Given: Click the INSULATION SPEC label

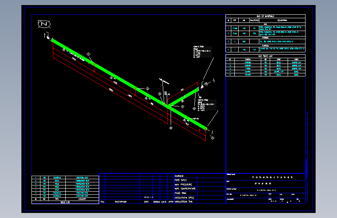Looking at the screenshot, I should (x=184, y=197).
